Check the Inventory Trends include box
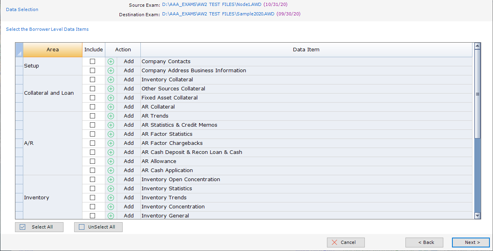The image size is (493, 251). point(92,198)
